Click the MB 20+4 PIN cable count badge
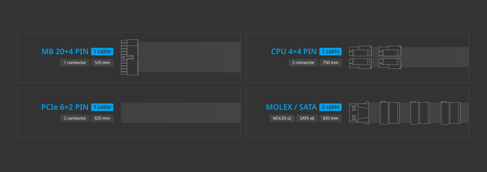Screen dimensions: 487x172 point(102,52)
